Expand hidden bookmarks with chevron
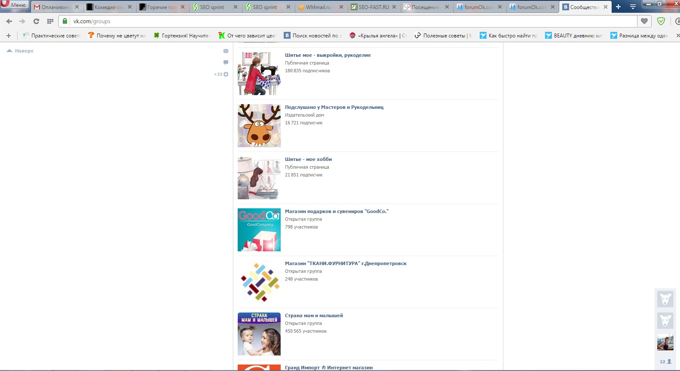Screen dimensions: 680x371 [677, 36]
